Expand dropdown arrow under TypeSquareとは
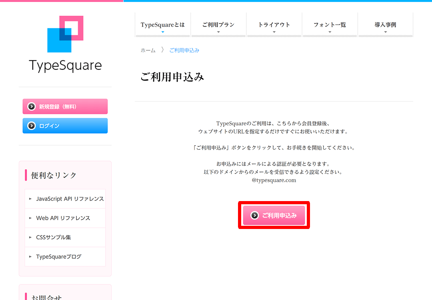 coord(163,32)
